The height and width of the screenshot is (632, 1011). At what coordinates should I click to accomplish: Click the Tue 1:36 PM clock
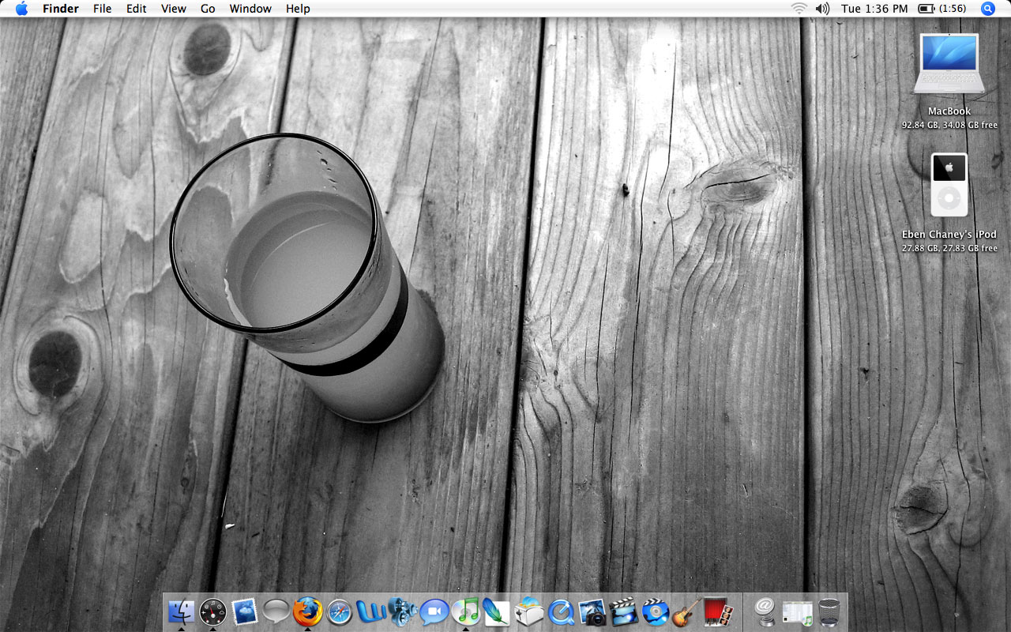pyautogui.click(x=874, y=9)
